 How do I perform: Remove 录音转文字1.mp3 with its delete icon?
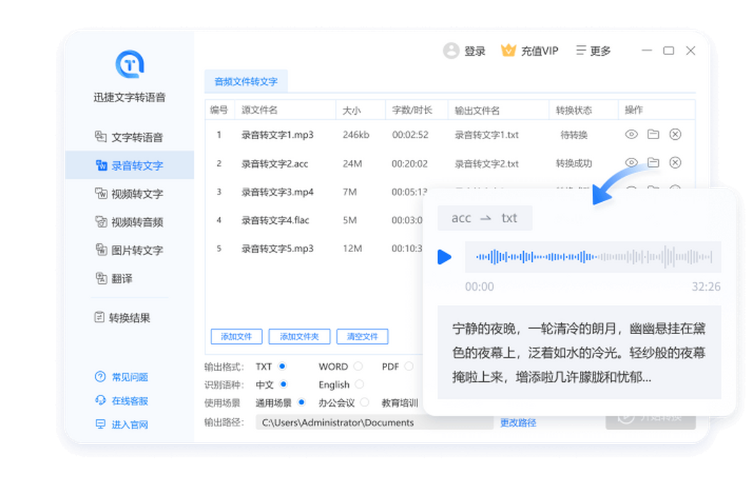[x=675, y=134]
